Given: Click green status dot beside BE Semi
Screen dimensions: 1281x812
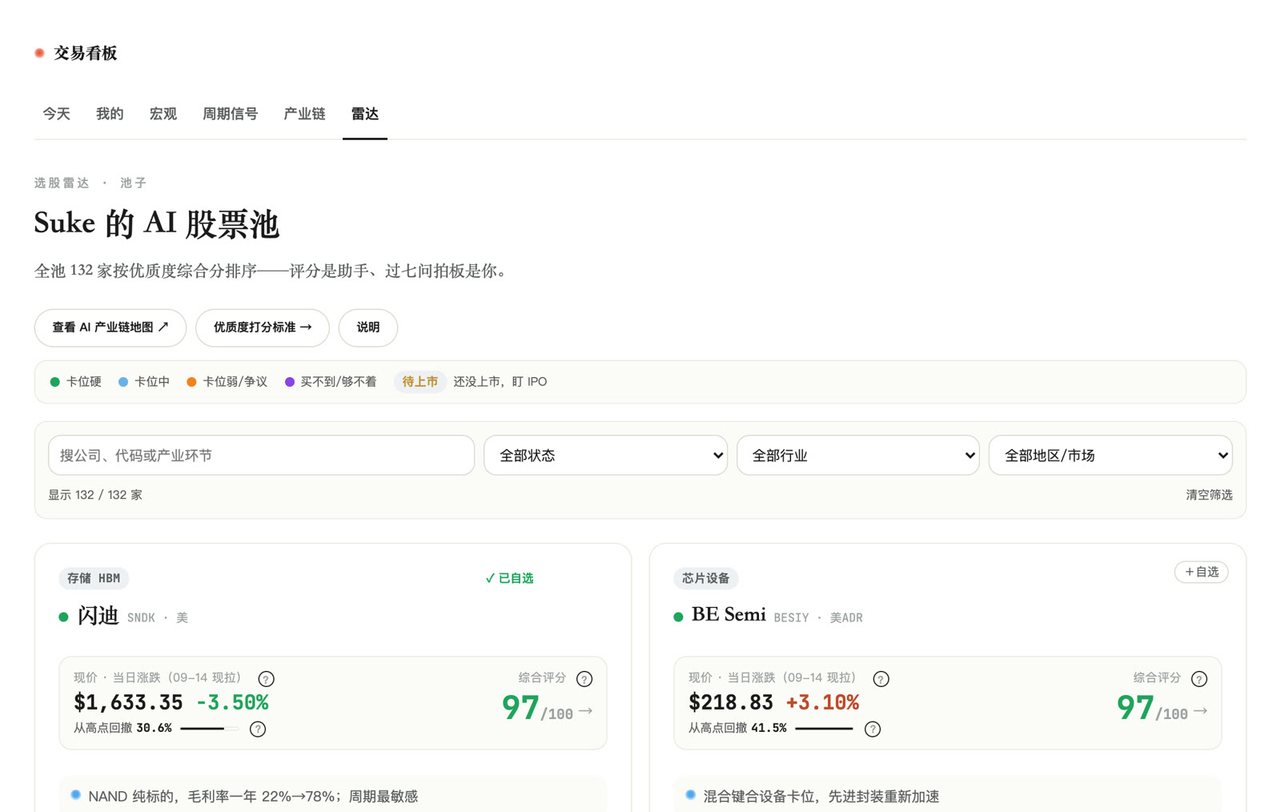Looking at the screenshot, I should click(678, 617).
